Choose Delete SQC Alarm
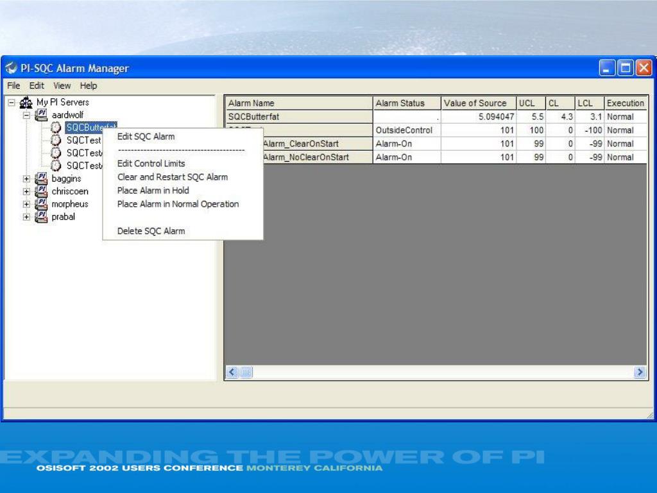Screen dimensions: 657x493 pyautogui.click(x=151, y=231)
